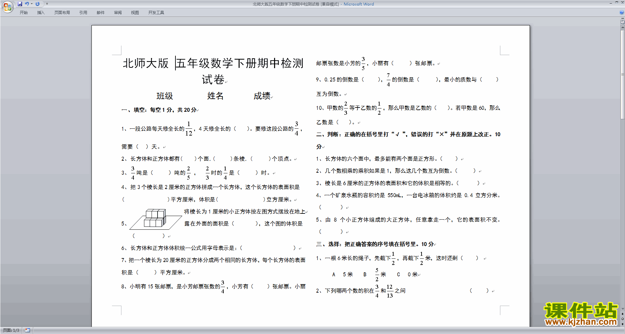The image size is (625, 334).
Task: Open Word Help question mark icon
Action: (x=622, y=12)
